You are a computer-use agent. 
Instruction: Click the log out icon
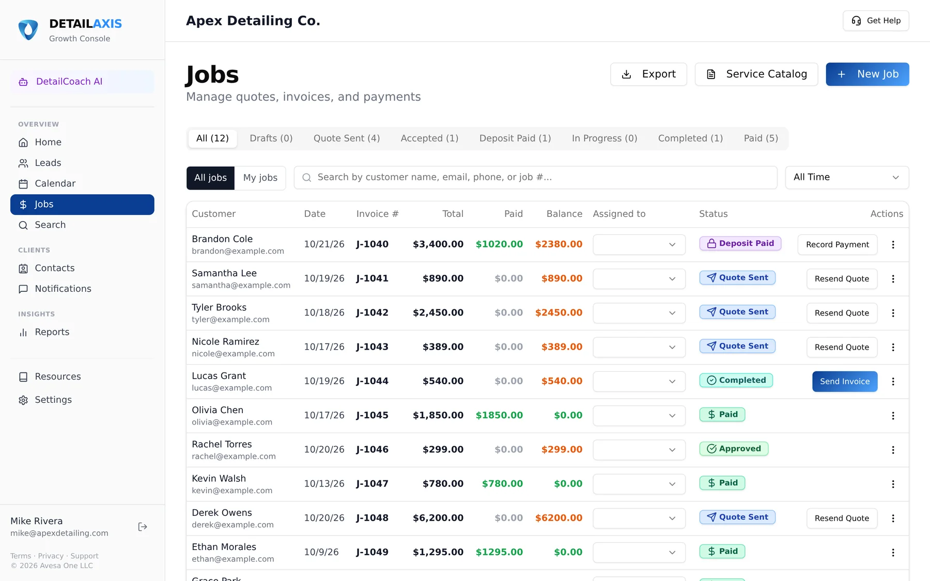point(143,527)
